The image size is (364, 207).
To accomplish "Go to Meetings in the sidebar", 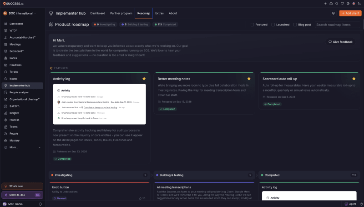I will 22,44.
